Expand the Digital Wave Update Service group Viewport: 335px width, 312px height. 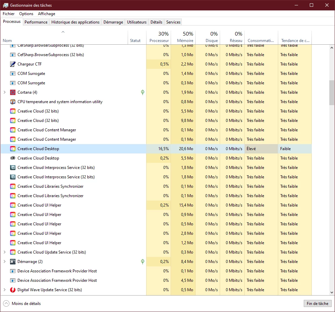coord(4,290)
